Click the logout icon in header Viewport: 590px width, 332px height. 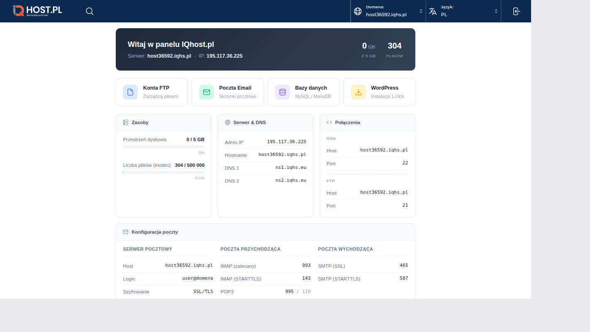(x=516, y=11)
